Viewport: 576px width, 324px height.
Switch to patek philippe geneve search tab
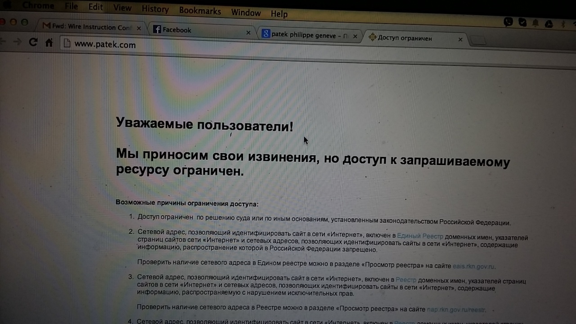point(306,35)
